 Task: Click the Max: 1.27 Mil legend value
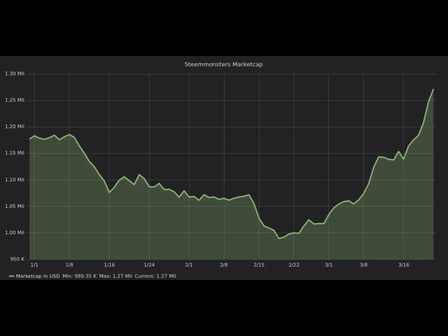click(x=115, y=276)
